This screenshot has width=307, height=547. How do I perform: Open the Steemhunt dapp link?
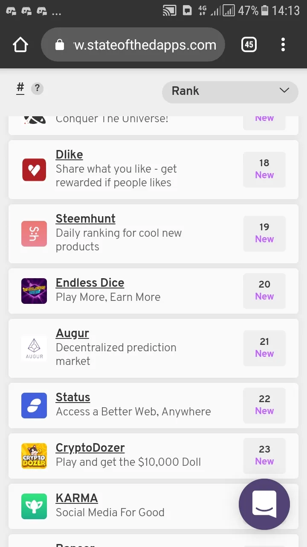point(85,219)
